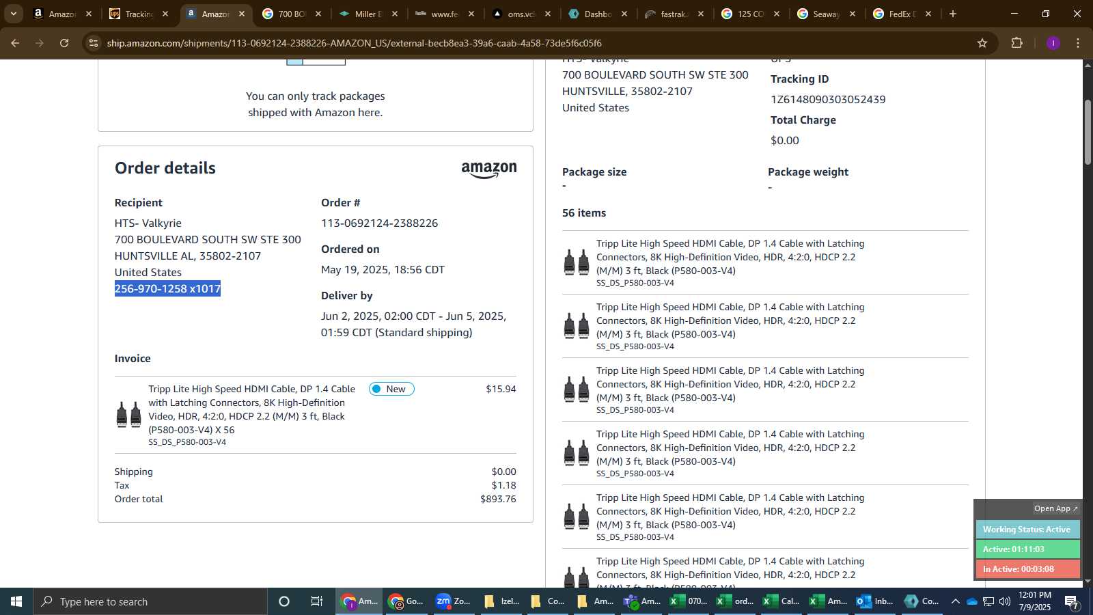Open the Microsoft Teams taskbar item
Image resolution: width=1093 pixels, height=615 pixels.
click(x=641, y=601)
